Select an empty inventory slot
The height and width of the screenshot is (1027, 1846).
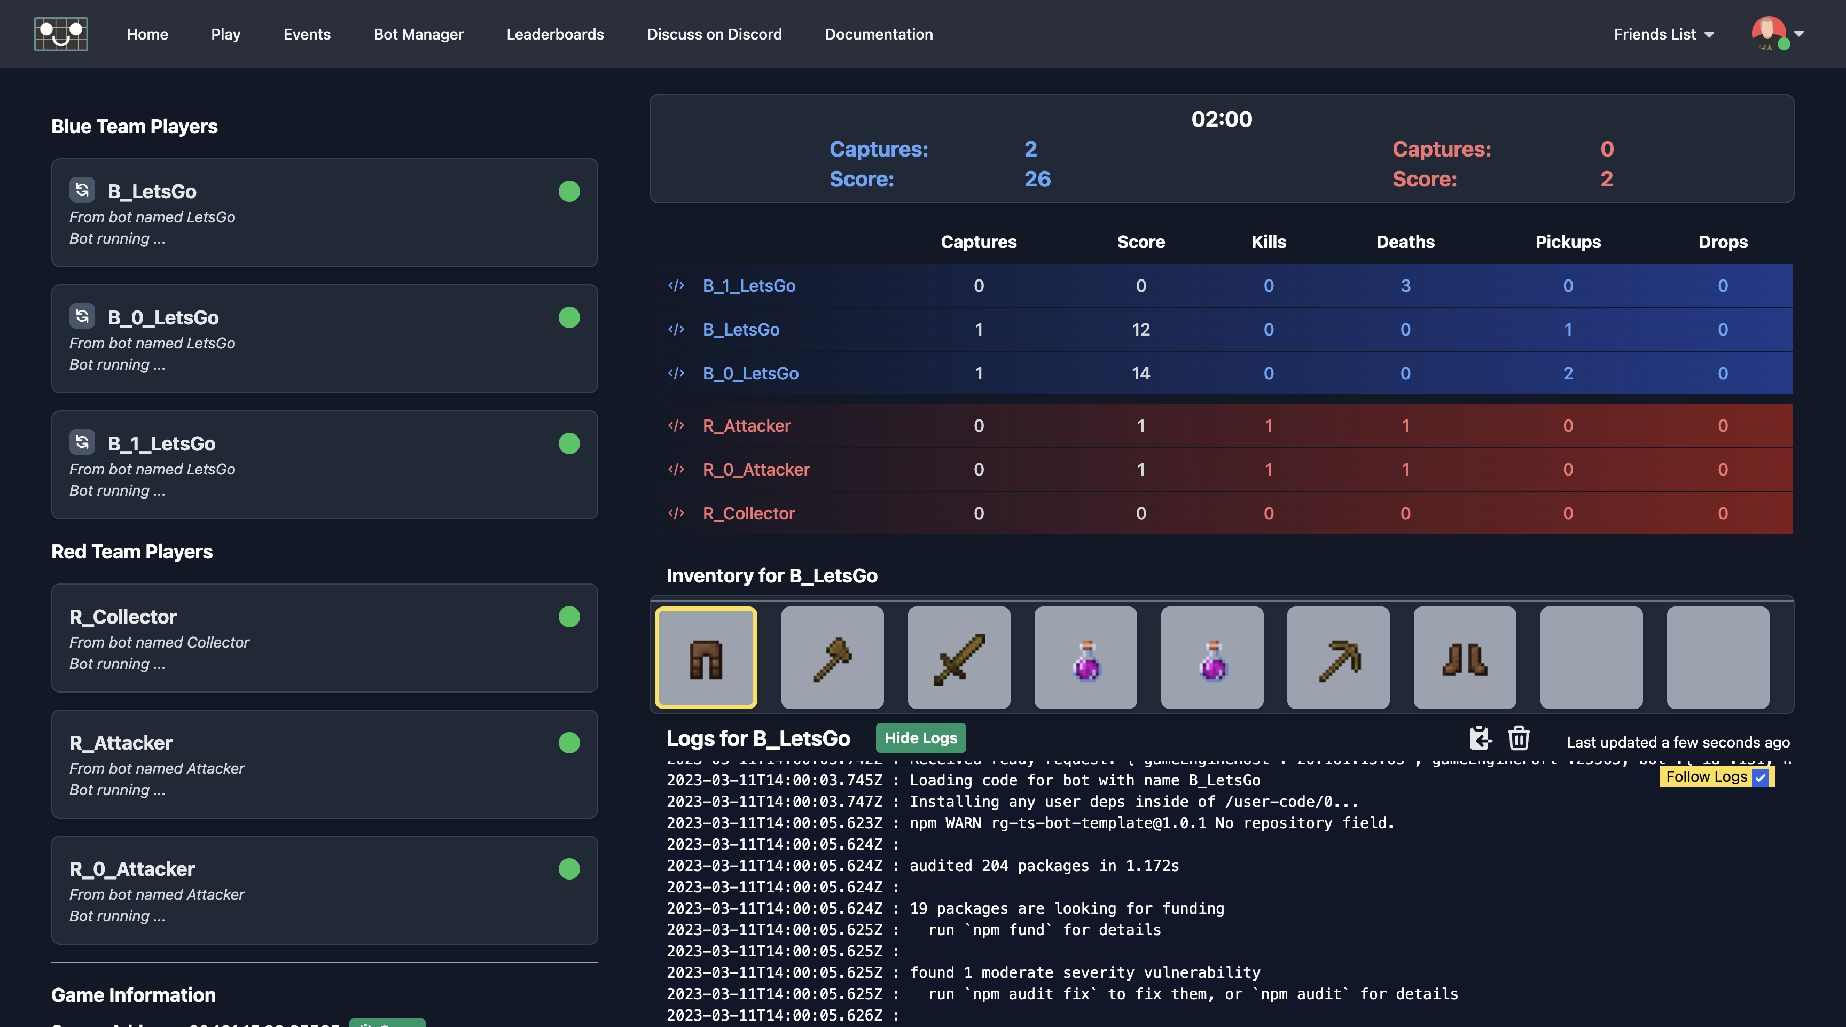point(1591,657)
